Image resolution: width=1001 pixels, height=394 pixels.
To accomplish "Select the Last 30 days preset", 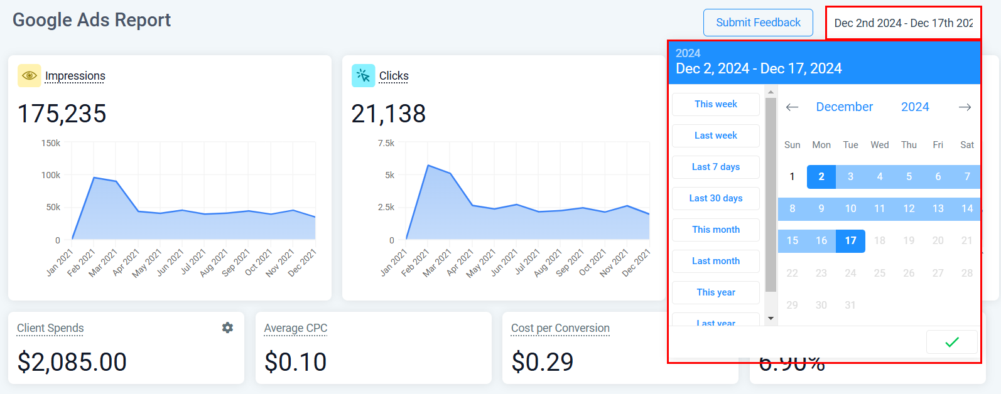I will tap(715, 198).
